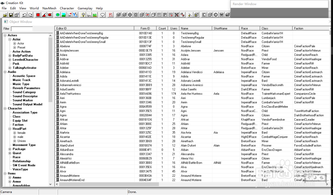Image resolution: width=333 pixels, height=195 pixels.
Task: Click the Render Window title bar
Action: click(279, 4)
